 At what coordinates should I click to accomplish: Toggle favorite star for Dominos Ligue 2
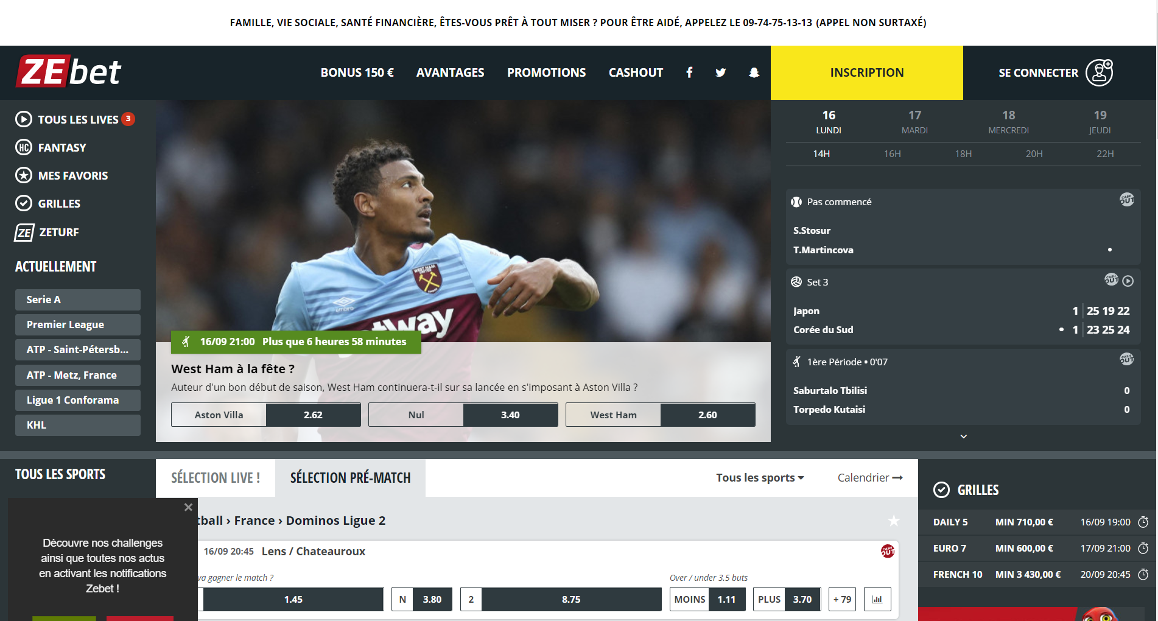[x=893, y=521]
